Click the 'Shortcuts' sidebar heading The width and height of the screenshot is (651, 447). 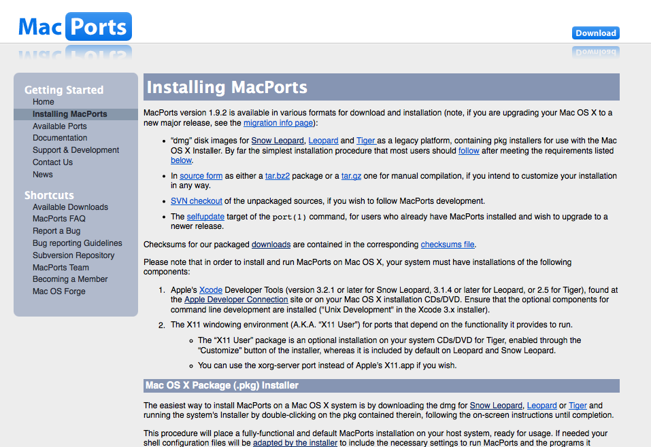[x=49, y=195]
